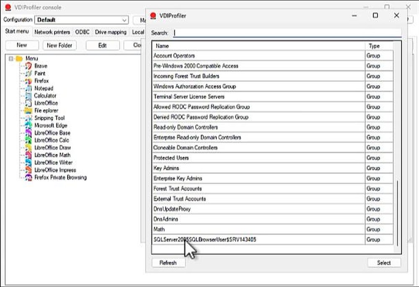Select Windows Authorization Access Group row
Screen dimensions: 419x287
pos(273,86)
